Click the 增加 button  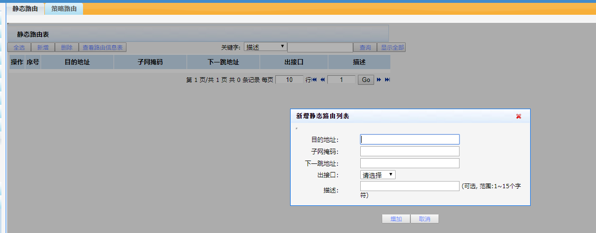pyautogui.click(x=396, y=219)
